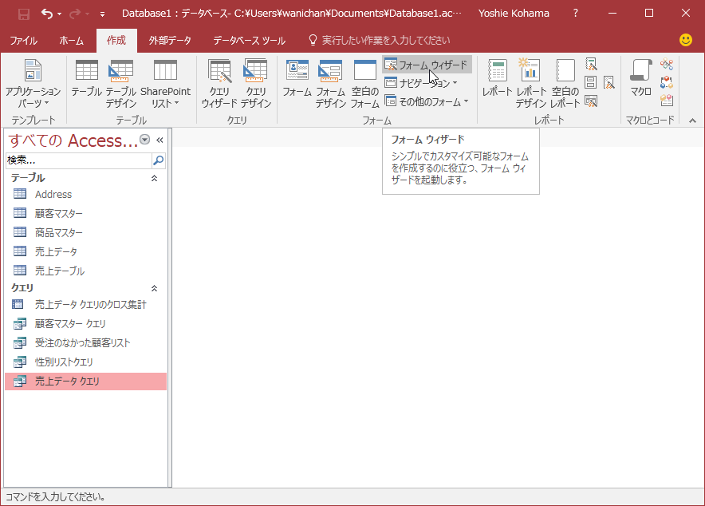Select the 売上データ table
This screenshot has width=705, height=506.
coord(85,251)
